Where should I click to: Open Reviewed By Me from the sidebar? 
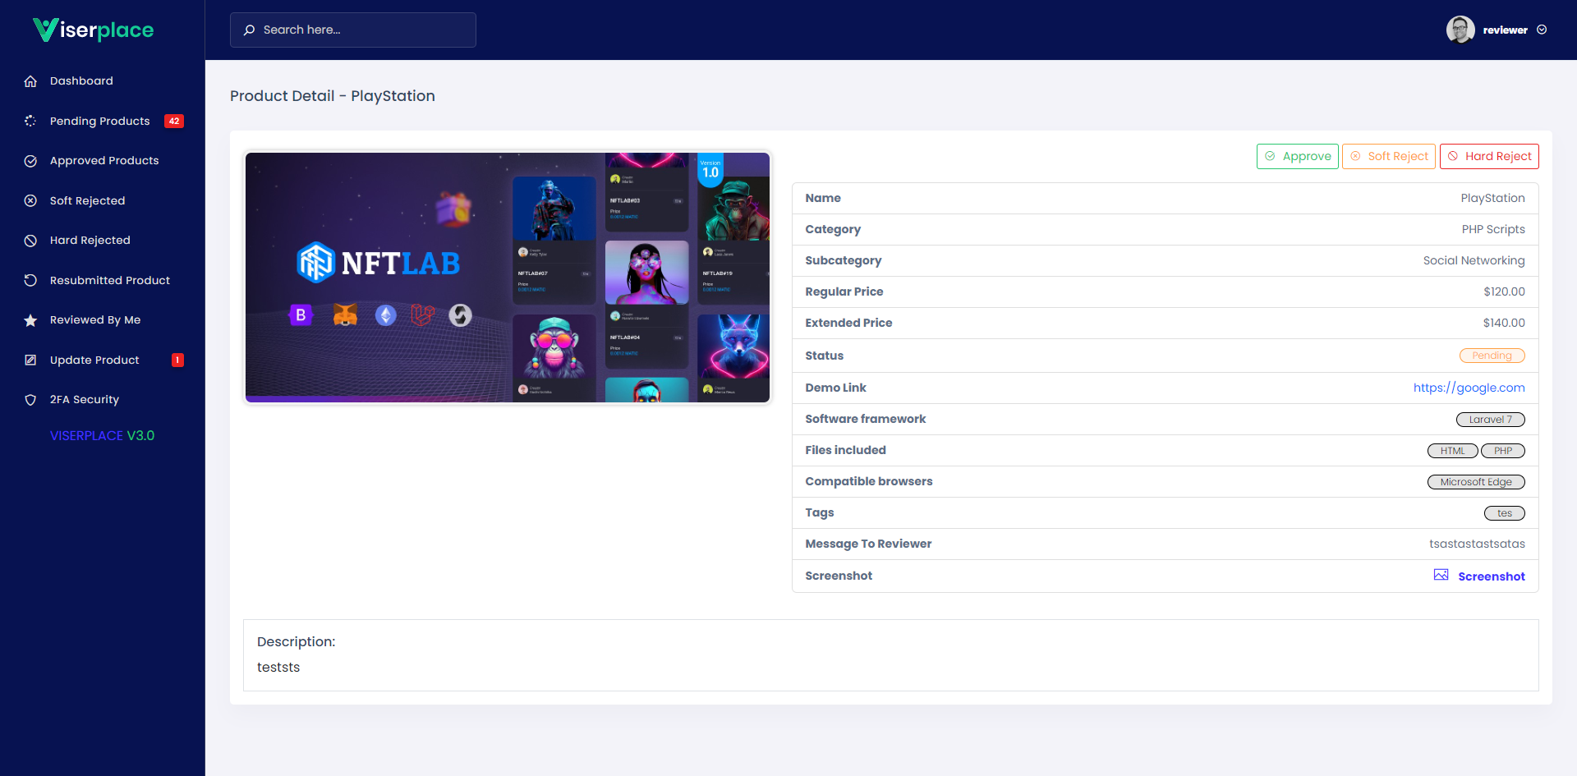click(x=95, y=320)
